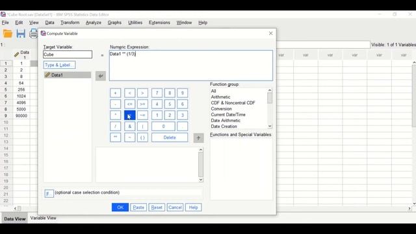Click inside the Numeric Expression box
This screenshot has height=234, width=416.
point(190,66)
